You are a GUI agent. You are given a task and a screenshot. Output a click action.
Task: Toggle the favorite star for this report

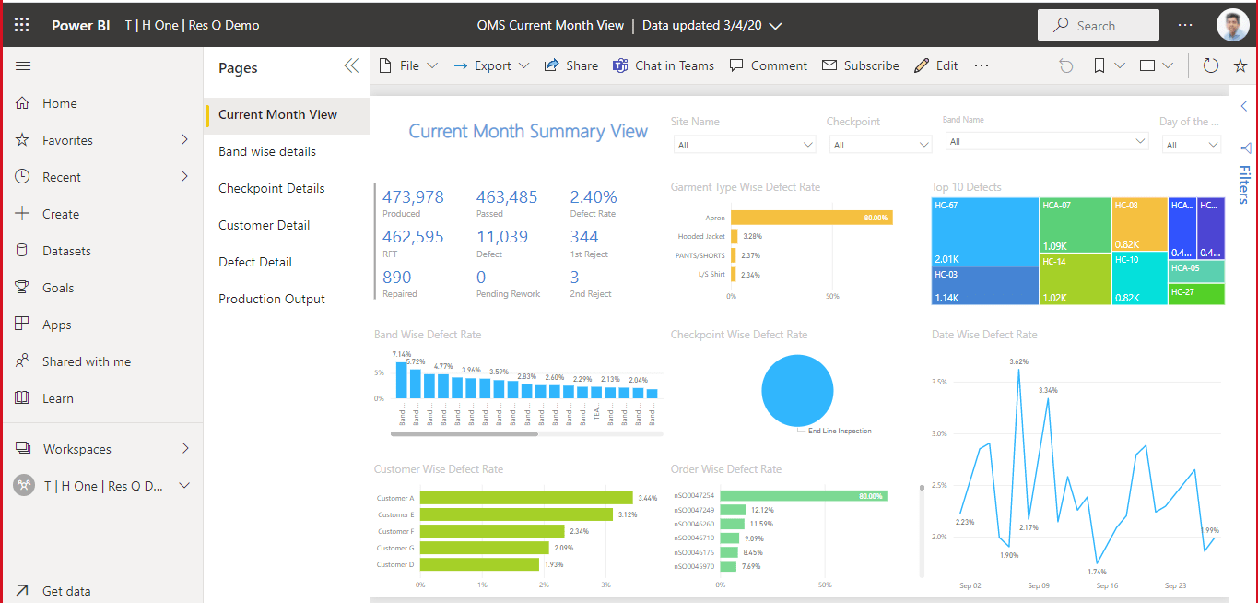(x=1240, y=65)
